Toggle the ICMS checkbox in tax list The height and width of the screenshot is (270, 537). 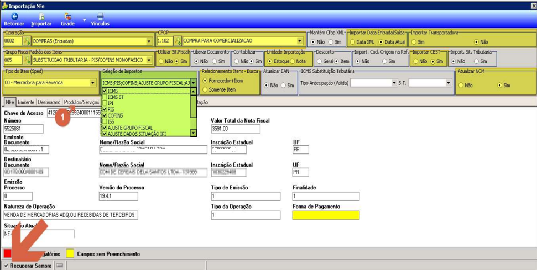click(105, 91)
